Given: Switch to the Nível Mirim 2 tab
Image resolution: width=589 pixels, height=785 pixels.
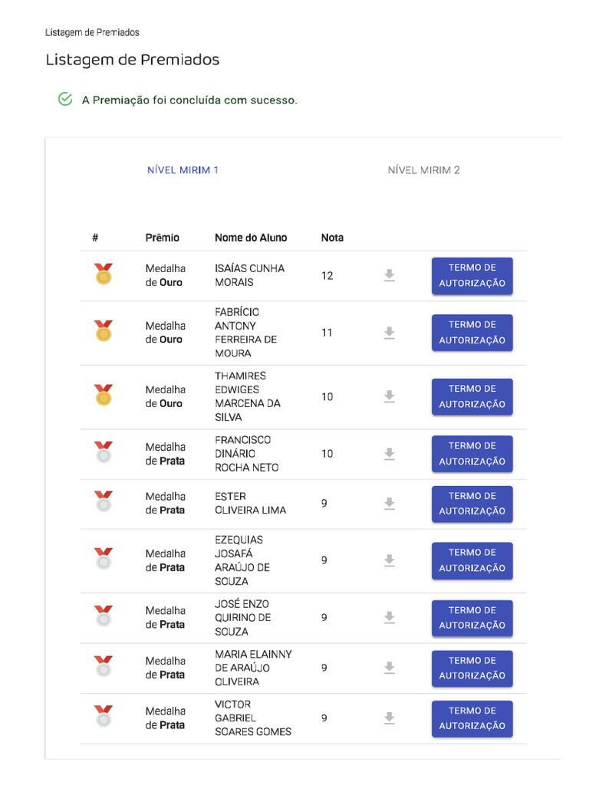Looking at the screenshot, I should tap(423, 170).
